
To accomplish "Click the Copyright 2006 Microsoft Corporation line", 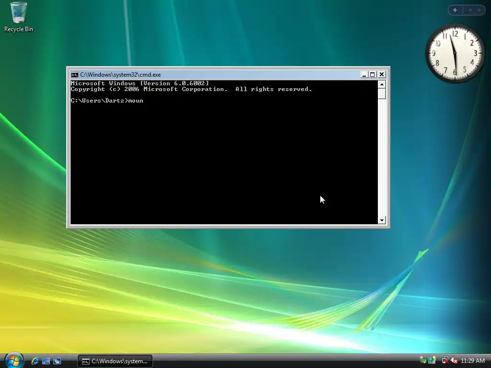I will [191, 89].
